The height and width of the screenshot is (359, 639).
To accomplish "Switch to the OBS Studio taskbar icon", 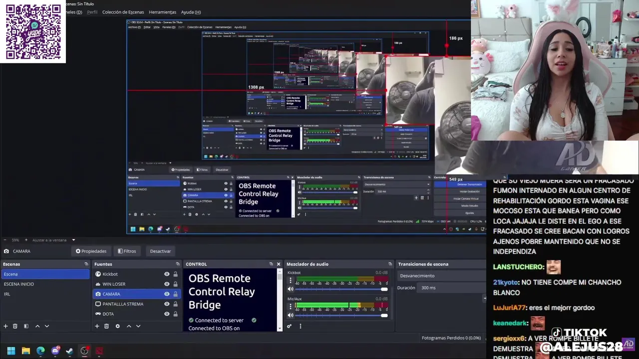I will 84,351.
